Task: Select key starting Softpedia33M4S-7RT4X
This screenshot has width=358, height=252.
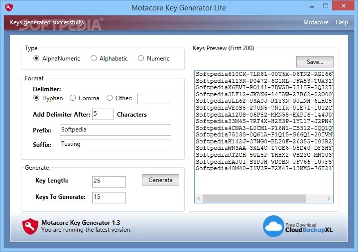Action: point(264,121)
